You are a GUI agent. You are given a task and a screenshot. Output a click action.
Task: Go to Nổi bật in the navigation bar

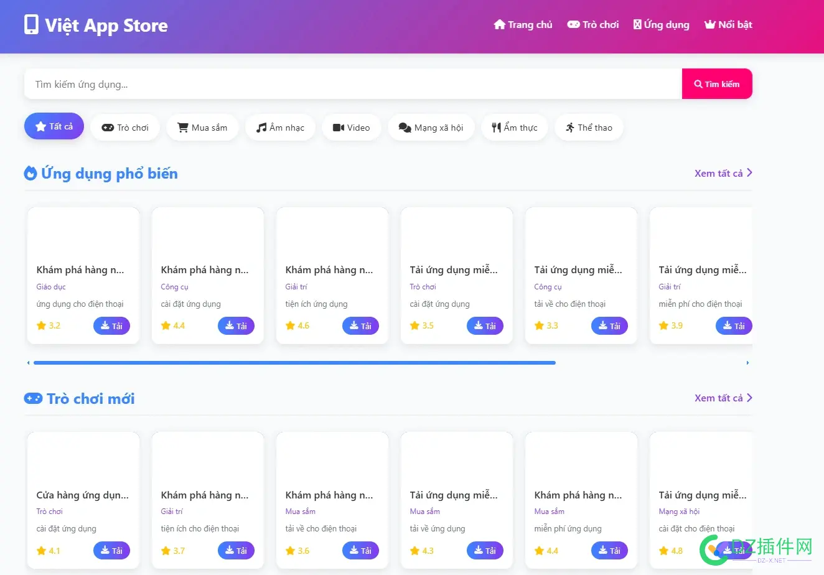point(728,25)
